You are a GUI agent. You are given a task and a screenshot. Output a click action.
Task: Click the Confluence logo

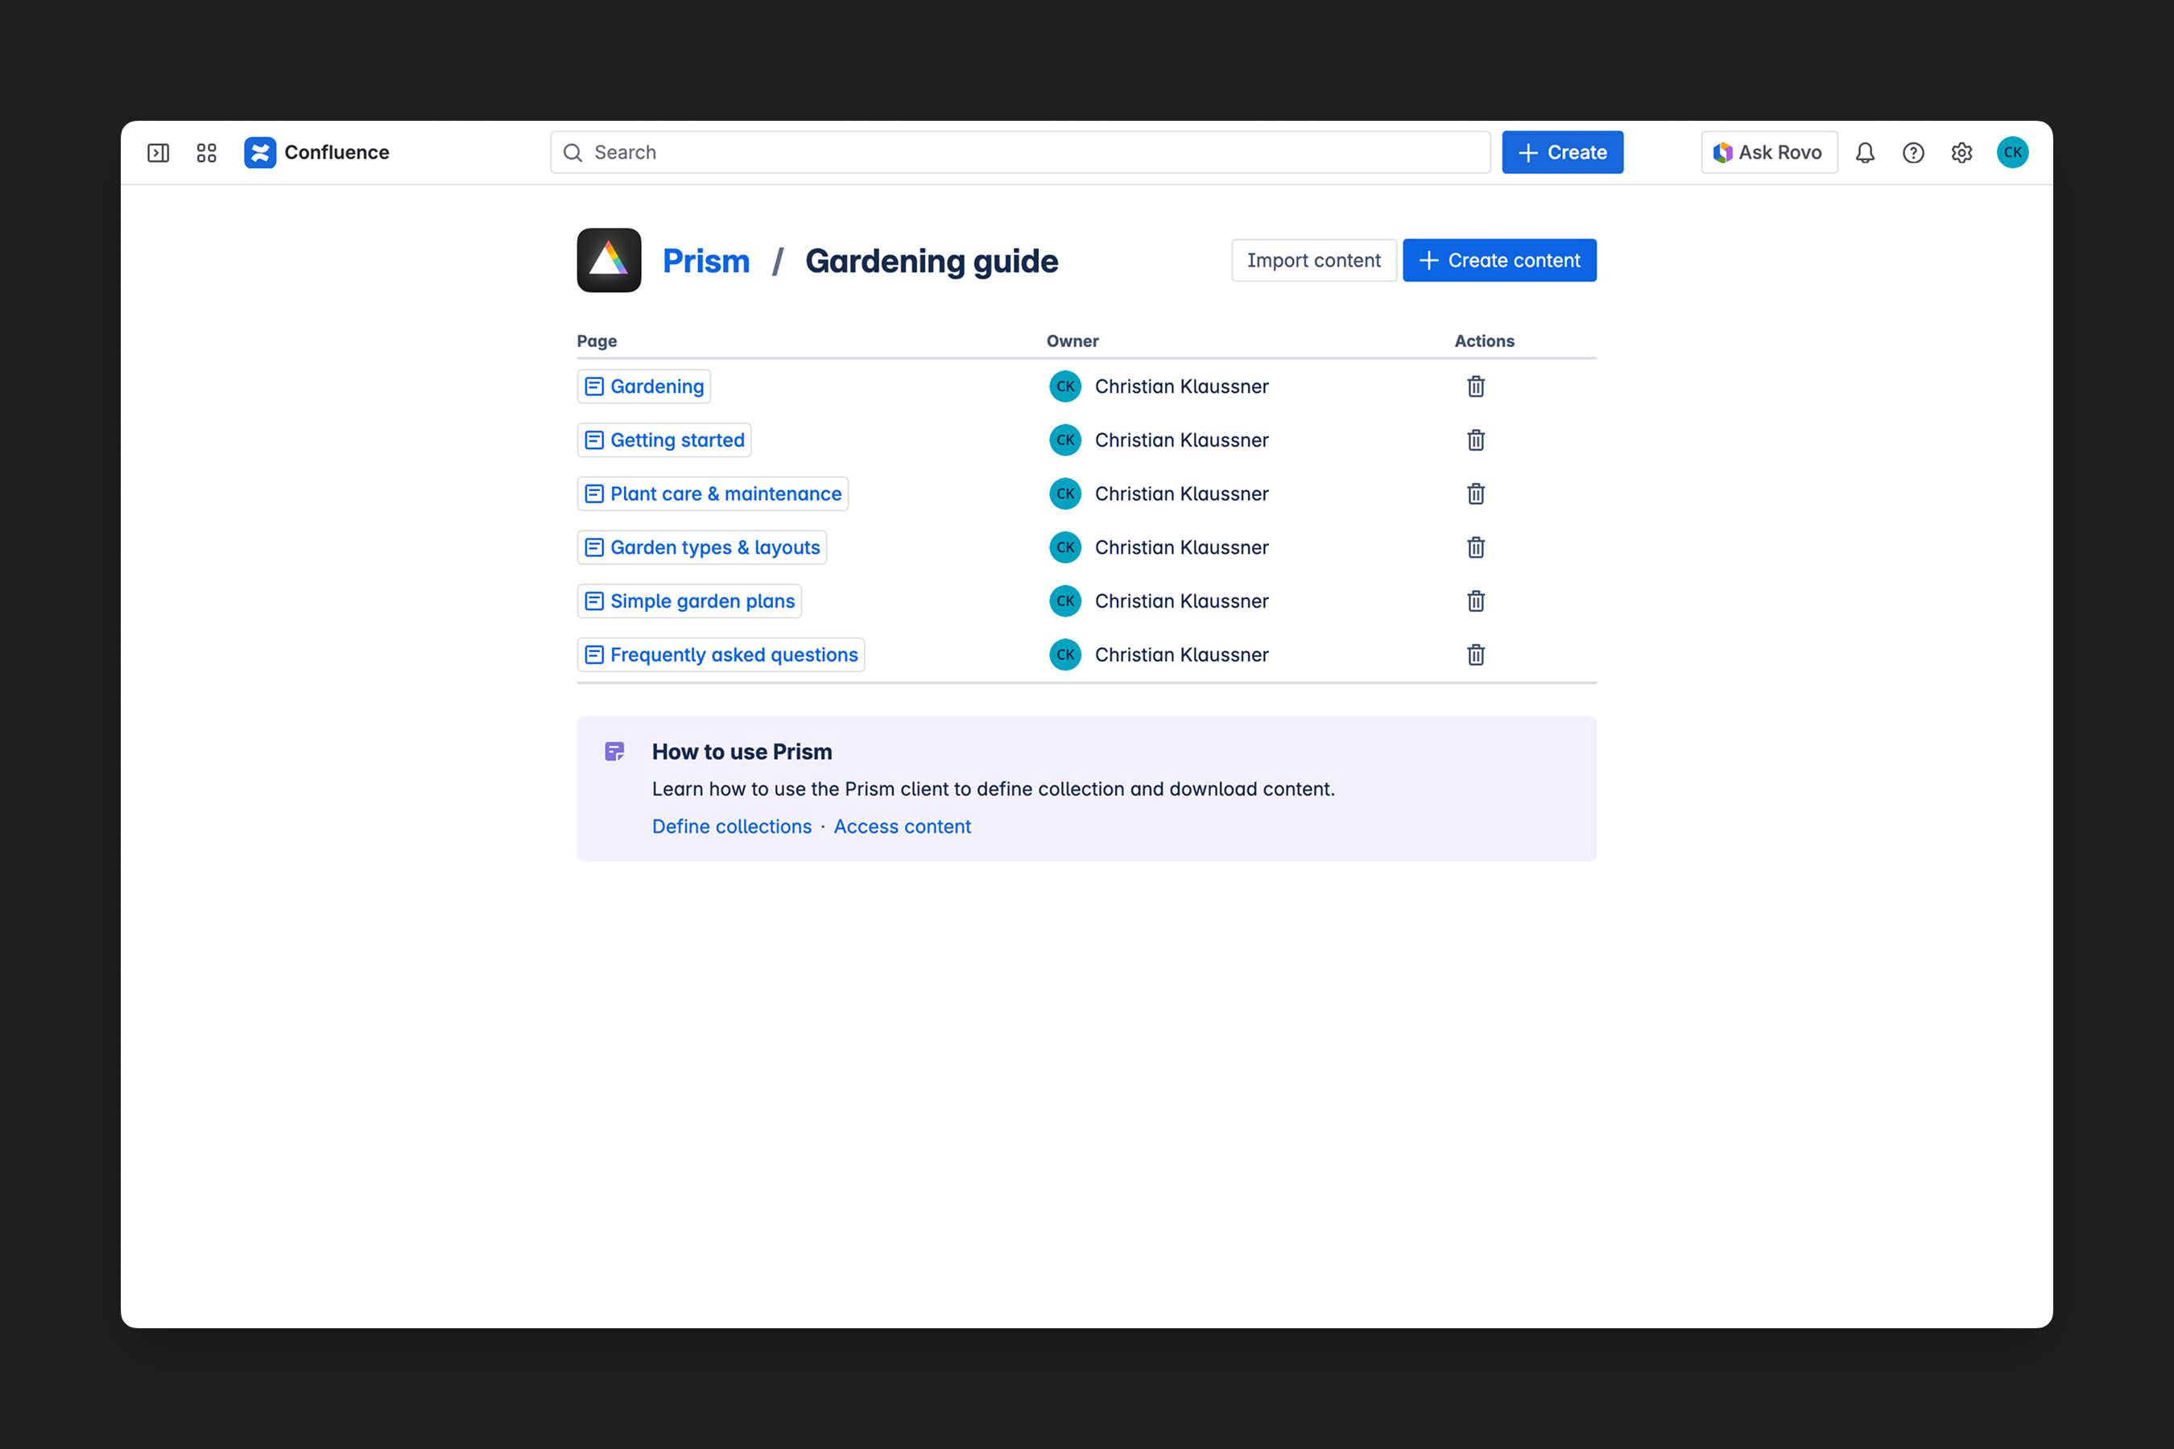click(x=261, y=152)
